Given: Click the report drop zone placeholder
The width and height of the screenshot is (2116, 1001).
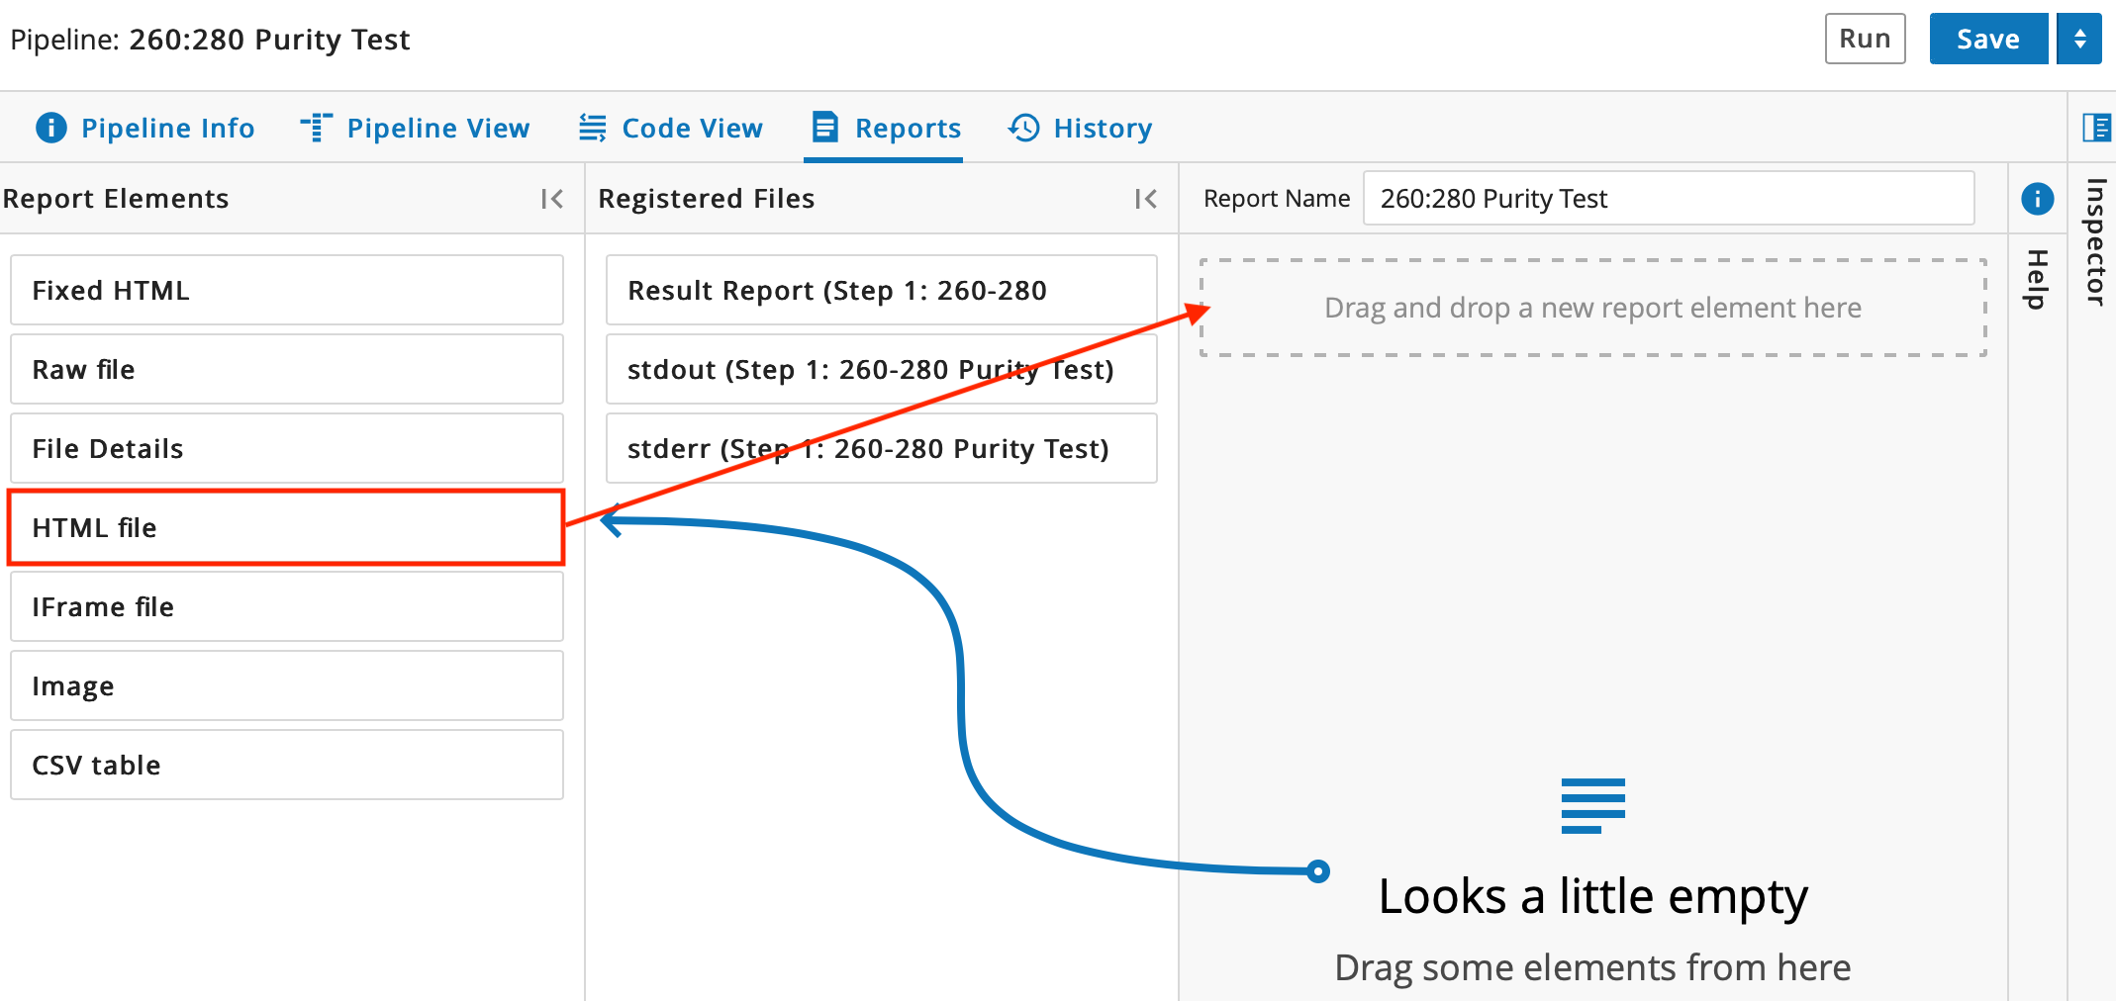Looking at the screenshot, I should (x=1593, y=308).
